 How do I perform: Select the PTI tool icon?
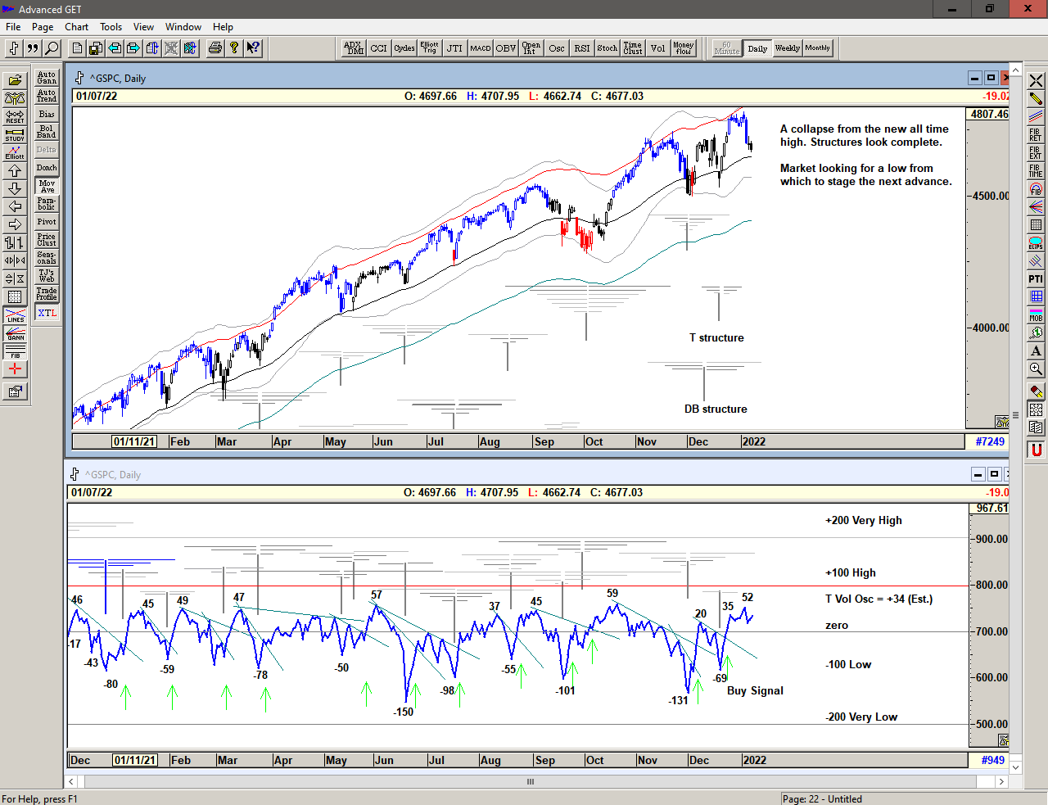pos(1036,278)
